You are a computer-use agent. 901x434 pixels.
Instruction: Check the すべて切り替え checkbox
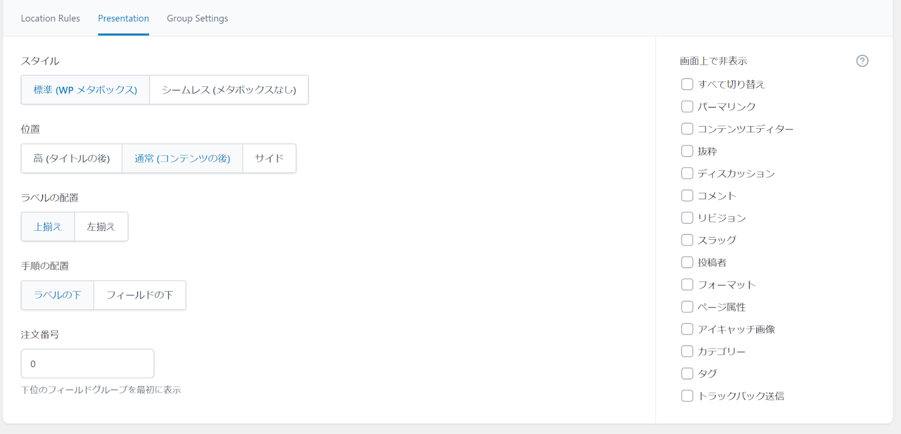(x=687, y=84)
